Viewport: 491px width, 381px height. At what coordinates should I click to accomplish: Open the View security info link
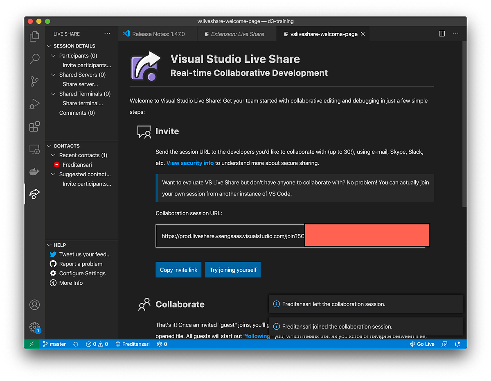(190, 163)
